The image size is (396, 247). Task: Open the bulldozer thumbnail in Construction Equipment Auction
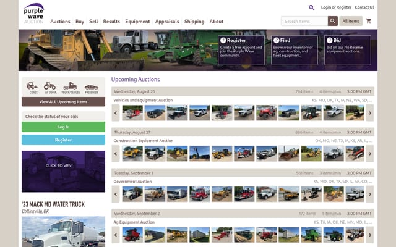point(177,154)
